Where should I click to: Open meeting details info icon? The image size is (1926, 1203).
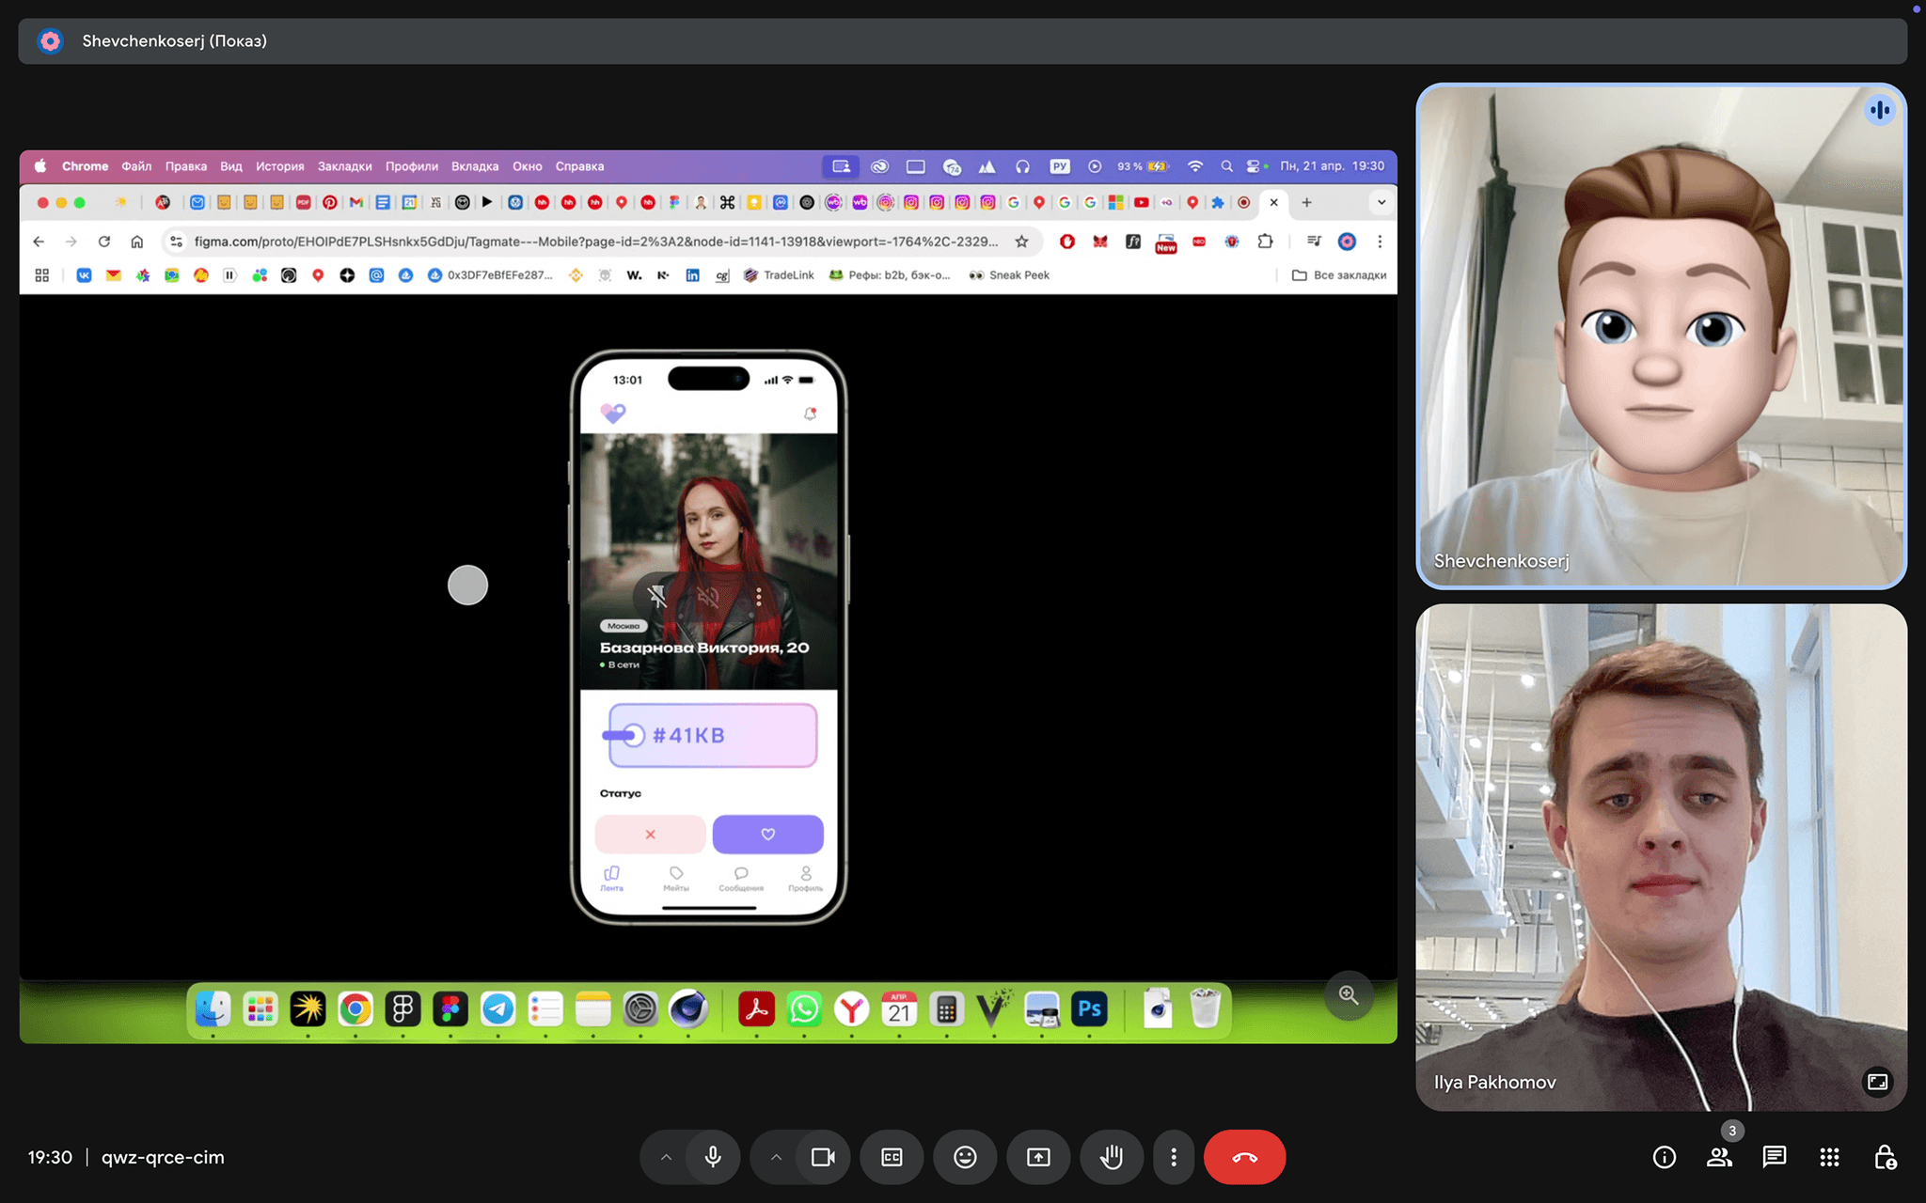[x=1664, y=1157]
